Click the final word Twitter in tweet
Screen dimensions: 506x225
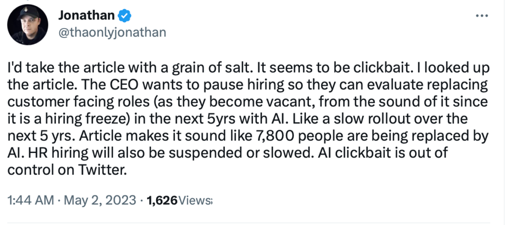(101, 170)
